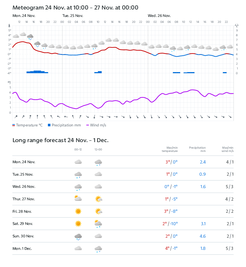
Task: Click the wind icon beside the wind axis
Action: pyautogui.click(x=10, y=82)
